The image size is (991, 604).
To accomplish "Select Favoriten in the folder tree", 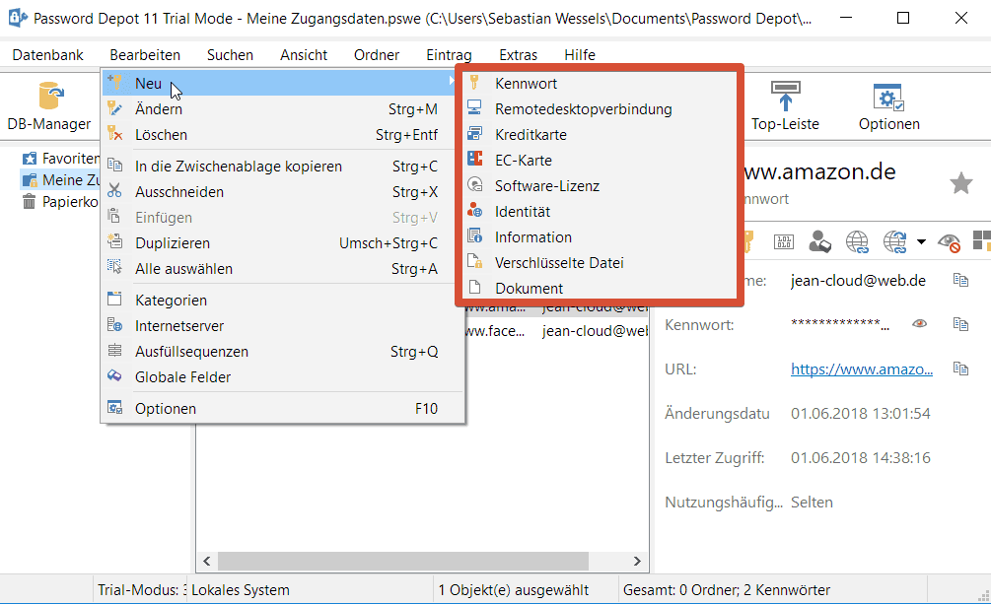I will click(x=61, y=158).
